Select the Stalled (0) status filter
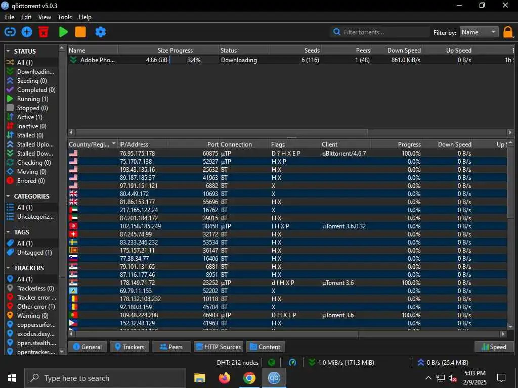518x388 pixels. pyautogui.click(x=32, y=135)
